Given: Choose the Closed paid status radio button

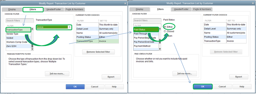Looking at the screenshot, I should [165, 31].
